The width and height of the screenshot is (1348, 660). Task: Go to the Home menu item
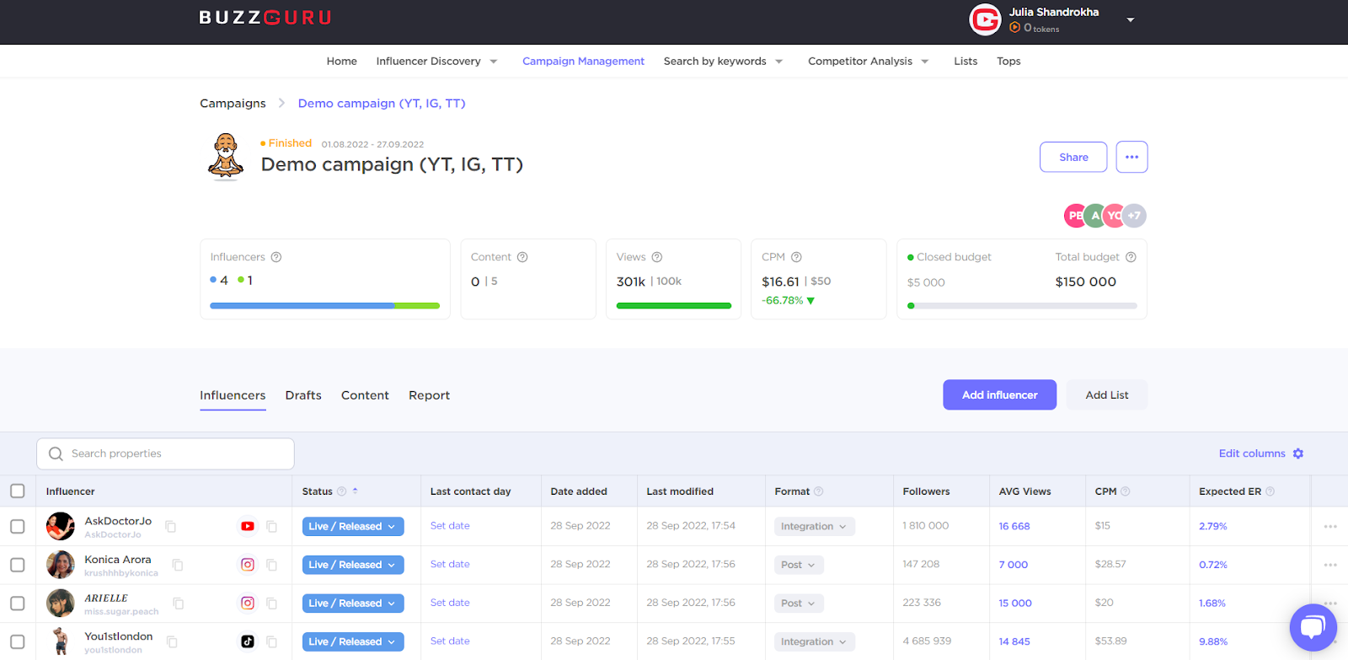pos(342,62)
